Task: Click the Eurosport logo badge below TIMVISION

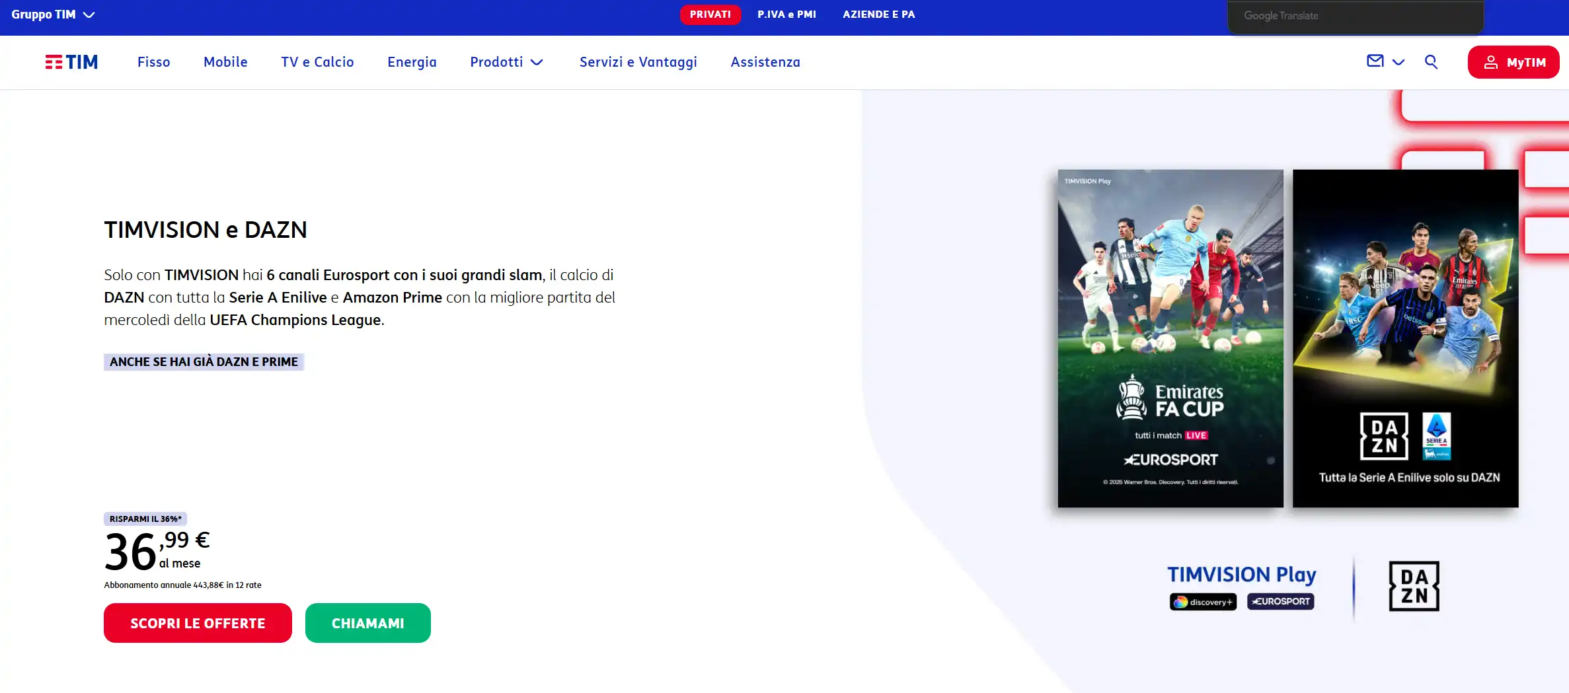Action: coord(1281,601)
